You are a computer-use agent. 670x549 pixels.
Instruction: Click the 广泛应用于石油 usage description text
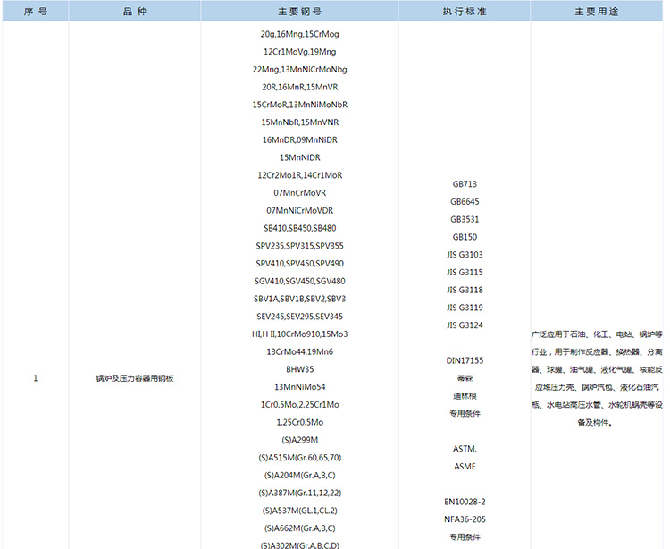pos(597,334)
